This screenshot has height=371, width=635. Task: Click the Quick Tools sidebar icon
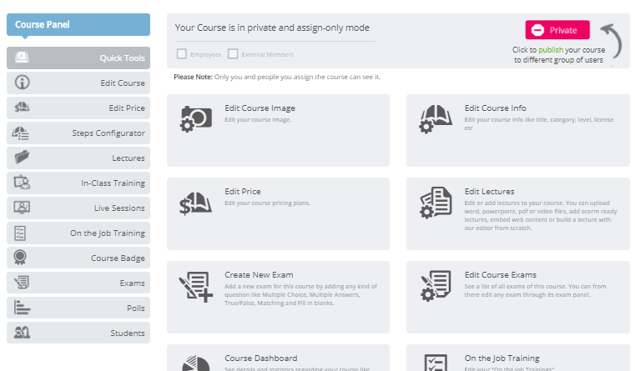(22, 57)
